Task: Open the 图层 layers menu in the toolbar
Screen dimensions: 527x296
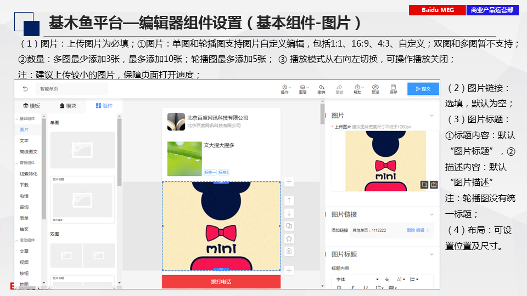Action: click(304, 89)
